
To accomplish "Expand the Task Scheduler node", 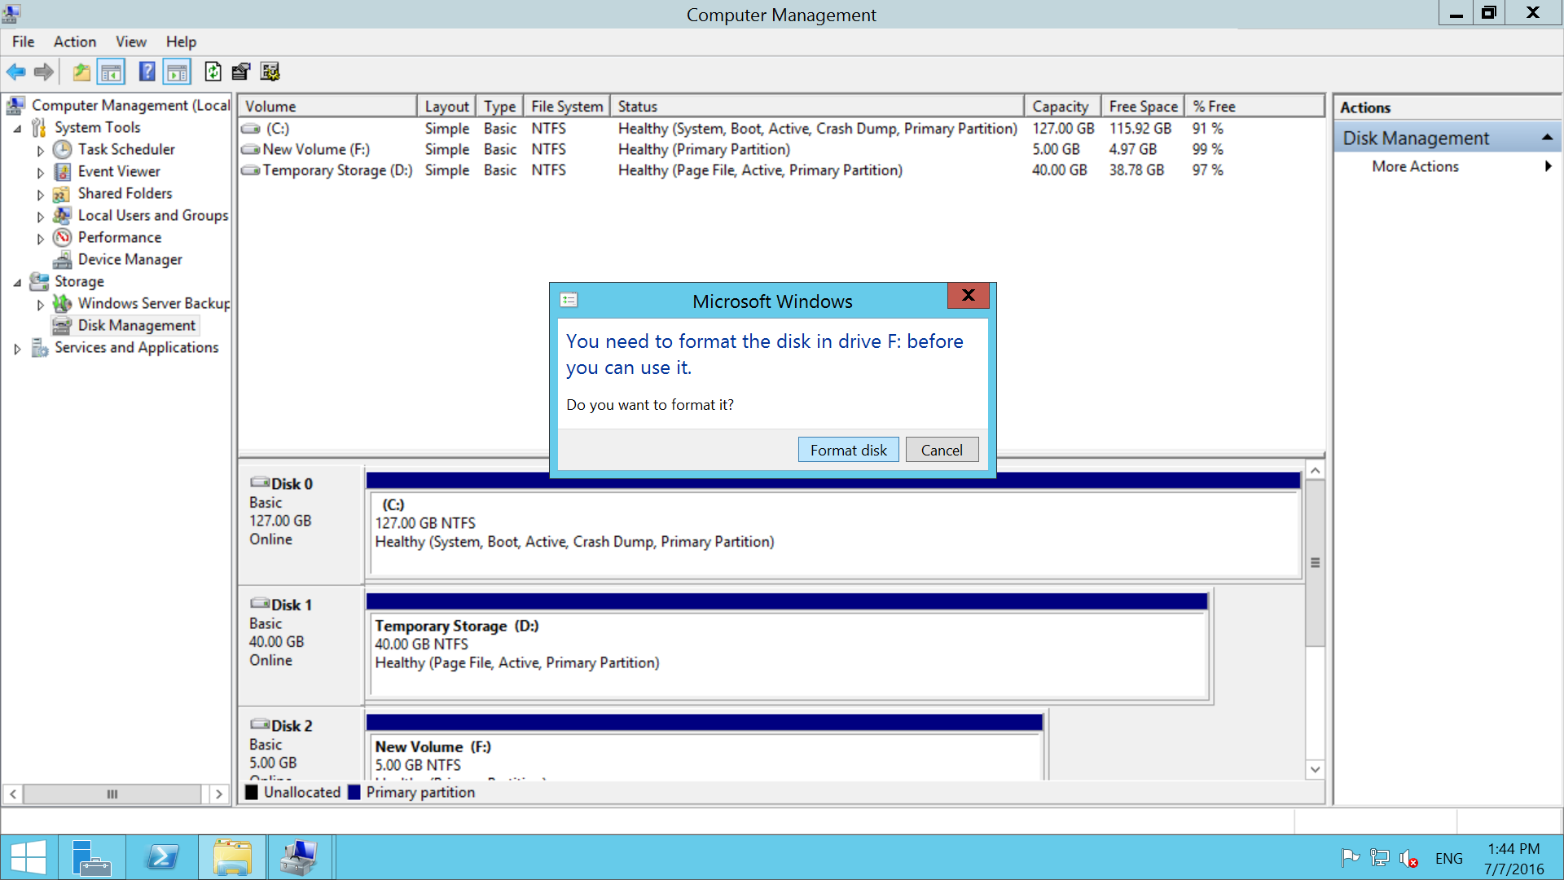I will pyautogui.click(x=40, y=150).
